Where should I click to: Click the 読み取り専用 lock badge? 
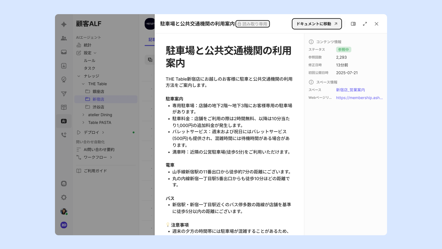(252, 24)
